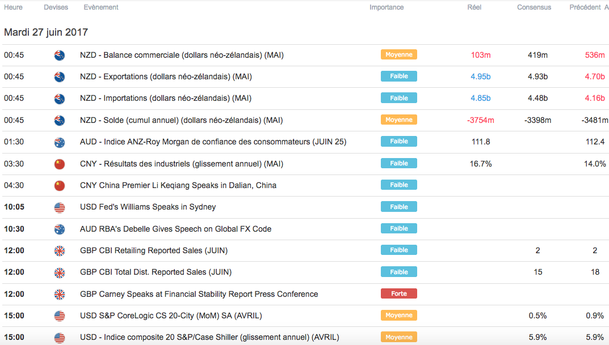
Task: Click the New Zealand flag beside Balance commerciale
Action: [x=59, y=55]
